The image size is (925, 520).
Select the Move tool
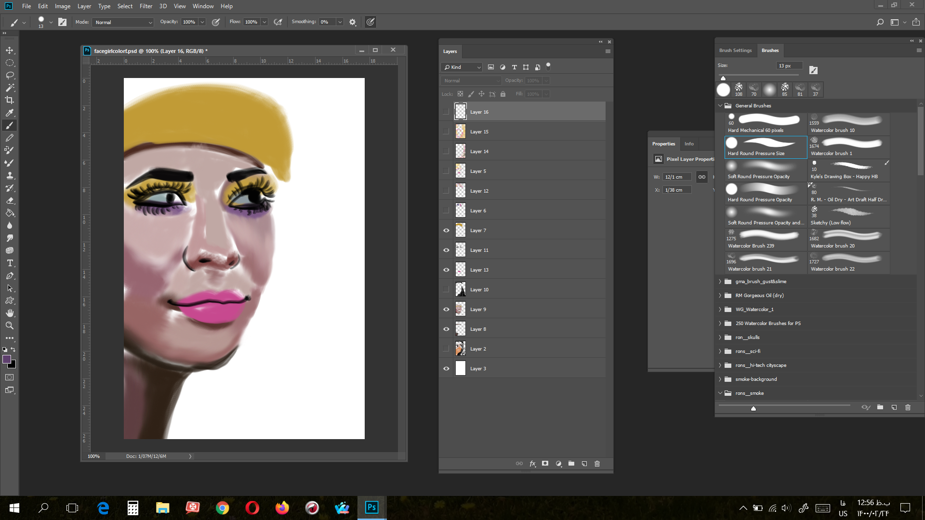10,50
